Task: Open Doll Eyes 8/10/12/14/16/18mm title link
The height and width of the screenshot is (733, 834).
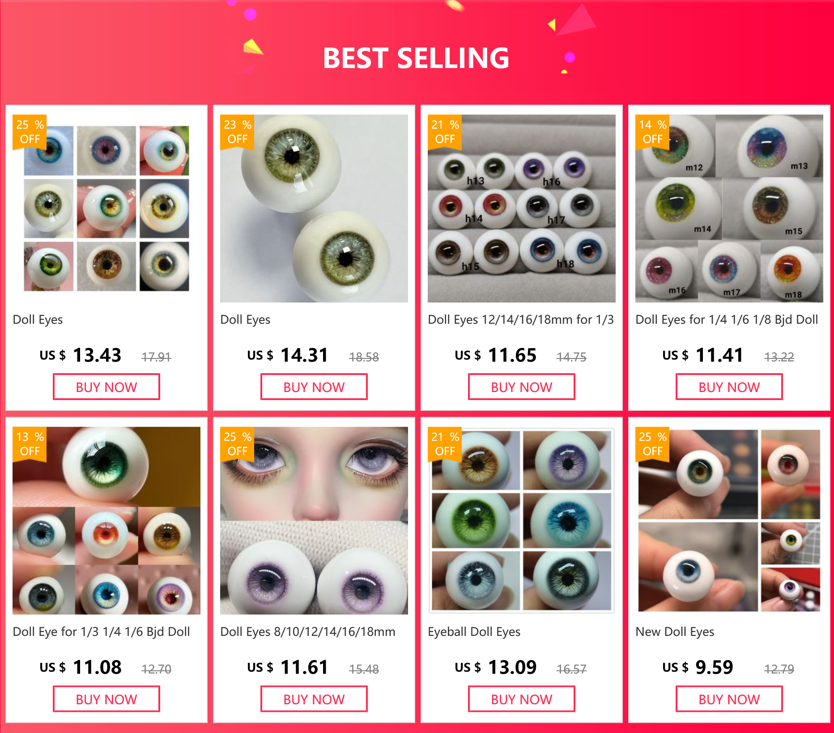Action: click(x=308, y=631)
